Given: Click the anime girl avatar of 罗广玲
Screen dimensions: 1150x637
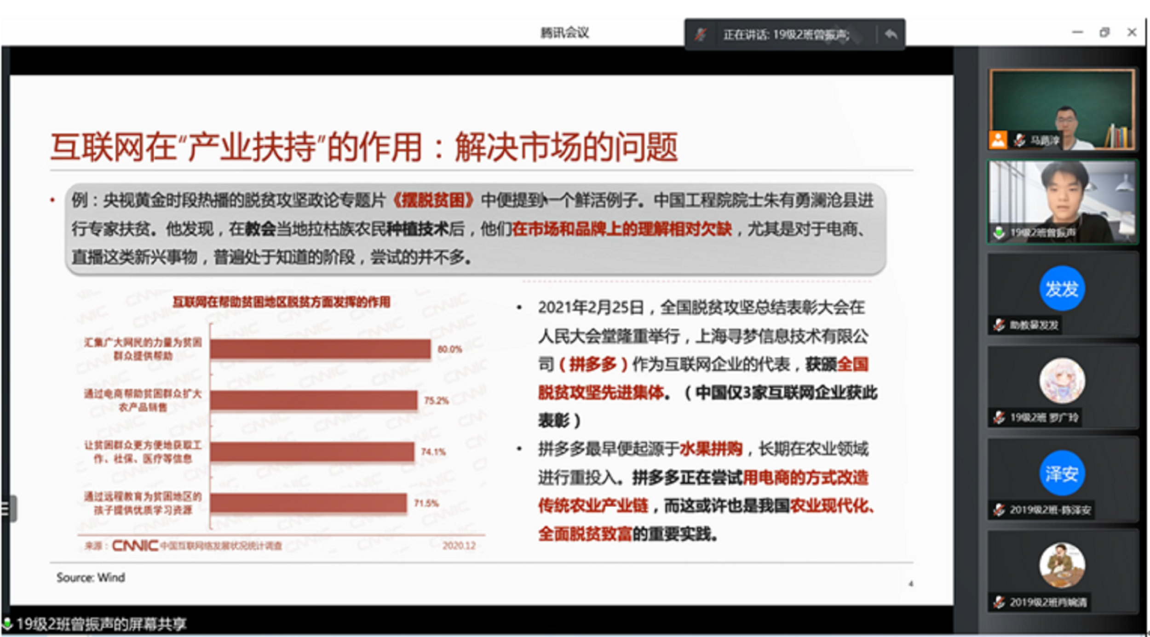Looking at the screenshot, I should pyautogui.click(x=1062, y=381).
